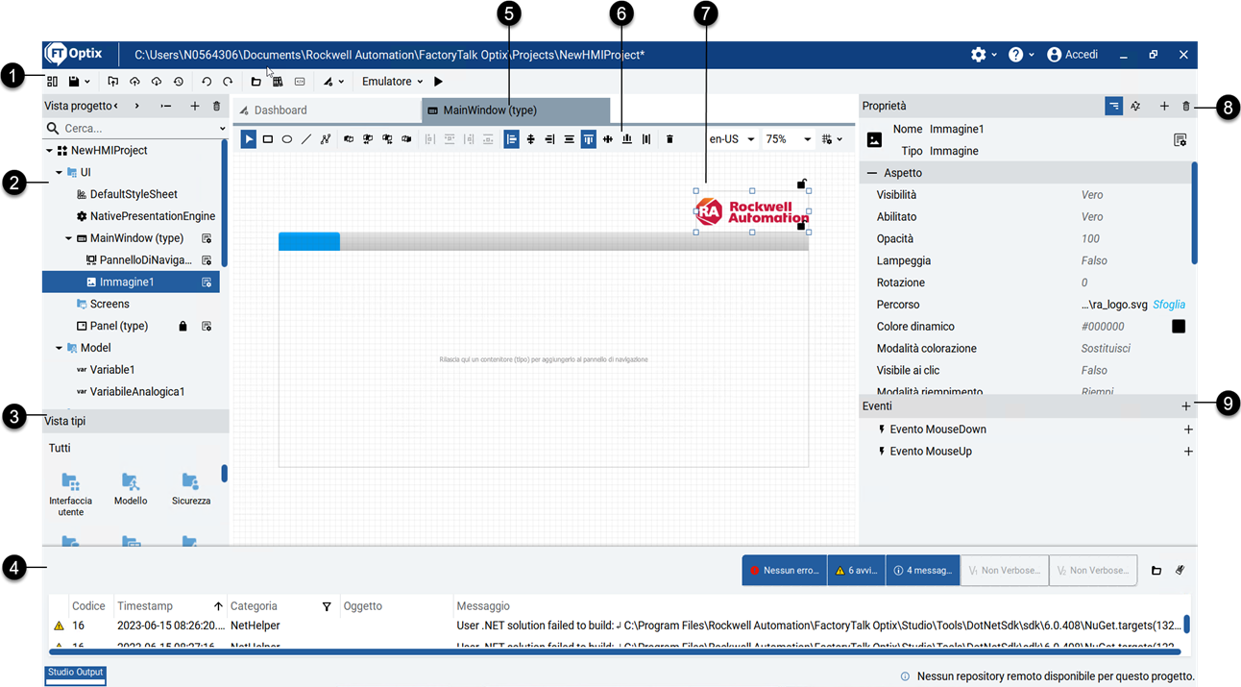Image resolution: width=1241 pixels, height=687 pixels.
Task: Add handler to Evento MouseDown
Action: point(1188,429)
